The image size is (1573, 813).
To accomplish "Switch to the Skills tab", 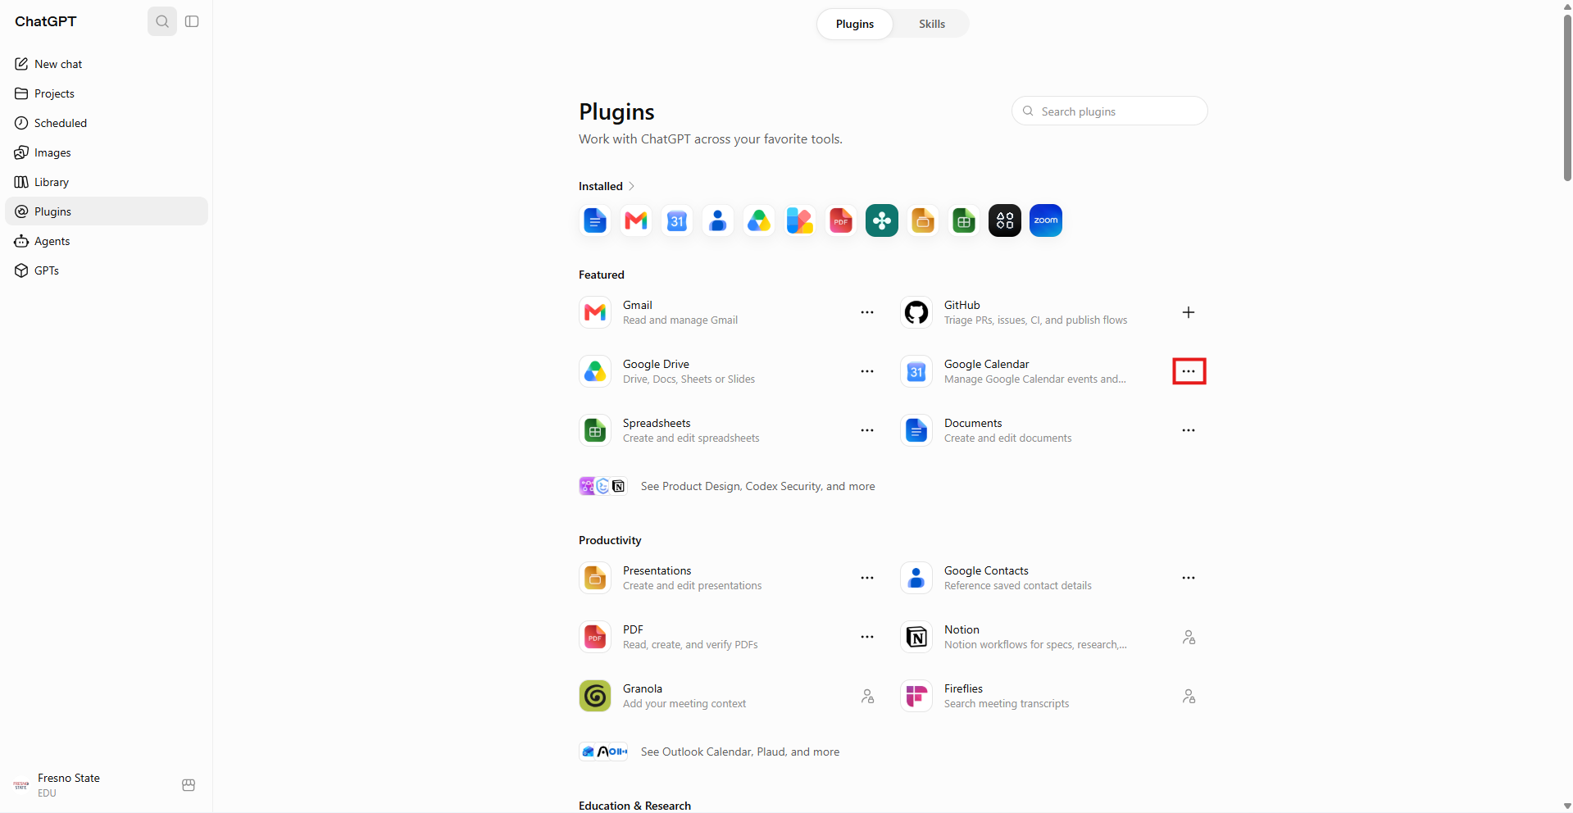I will point(932,24).
